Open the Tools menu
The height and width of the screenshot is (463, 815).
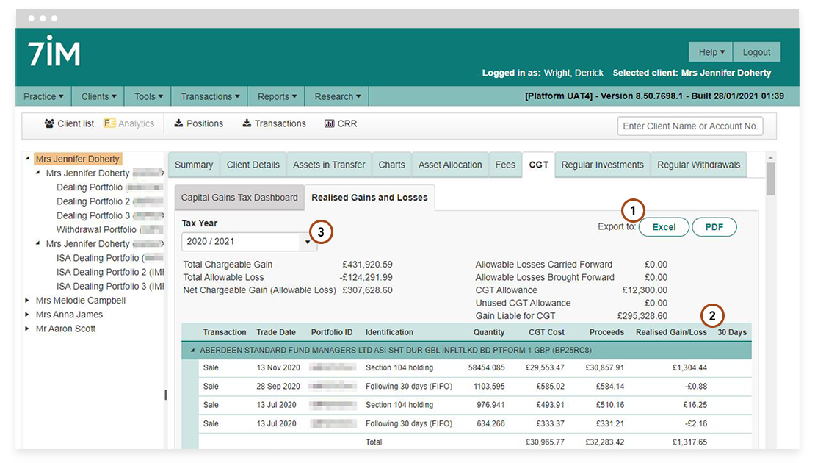pyautogui.click(x=148, y=96)
